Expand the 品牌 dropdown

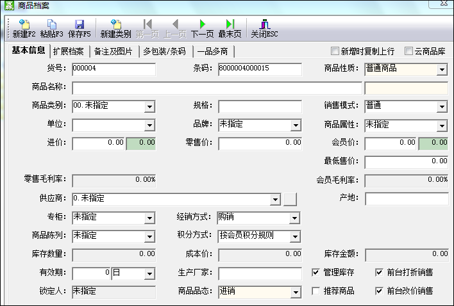[x=296, y=125]
